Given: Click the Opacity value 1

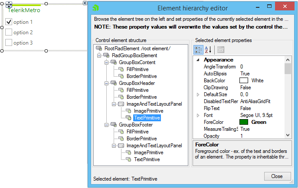Looking at the screenshot, I should pos(242,136).
